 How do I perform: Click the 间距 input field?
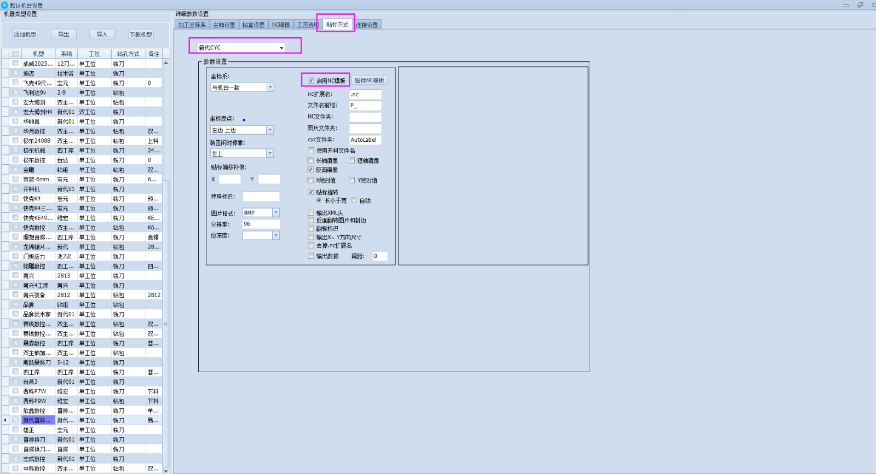(x=380, y=256)
